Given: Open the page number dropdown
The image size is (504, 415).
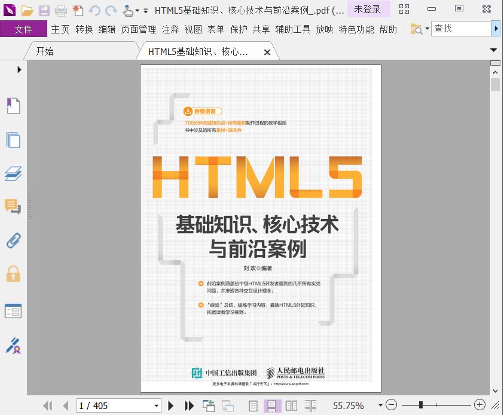Looking at the screenshot, I should click(x=156, y=406).
